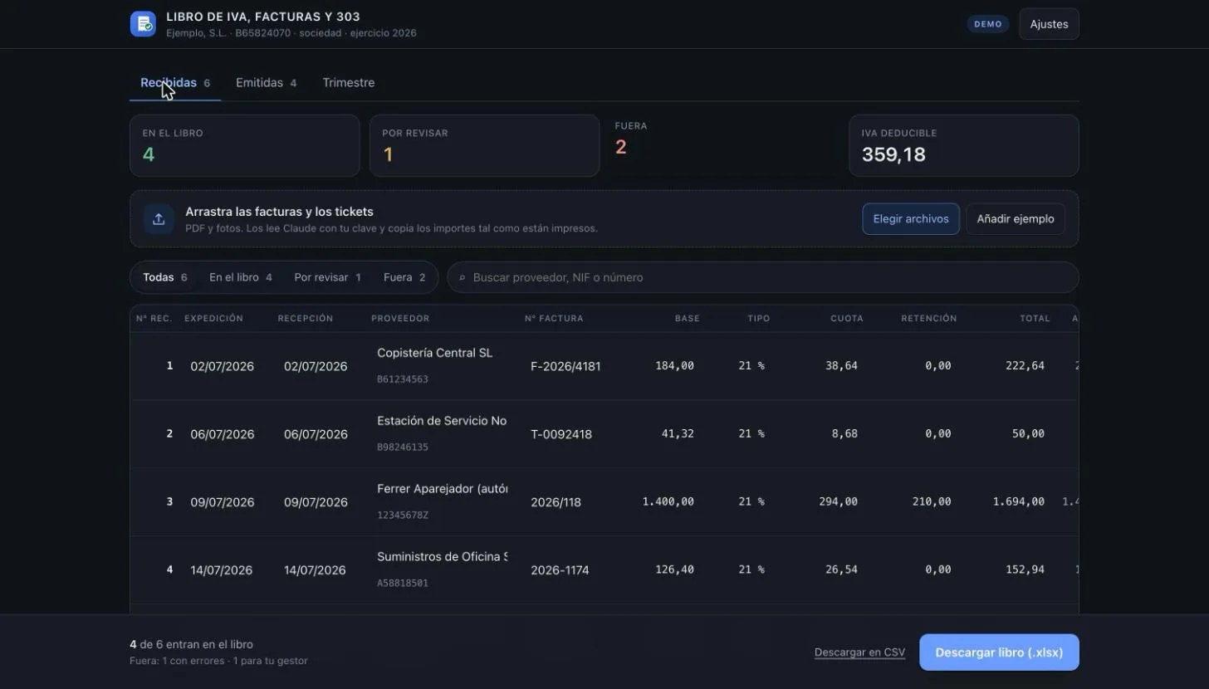Viewport: 1209px width, 689px height.
Task: Click retention value 210,00
Action: [932, 502]
